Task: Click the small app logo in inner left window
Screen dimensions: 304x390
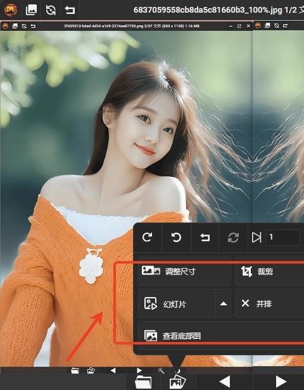Action: [x=5, y=26]
